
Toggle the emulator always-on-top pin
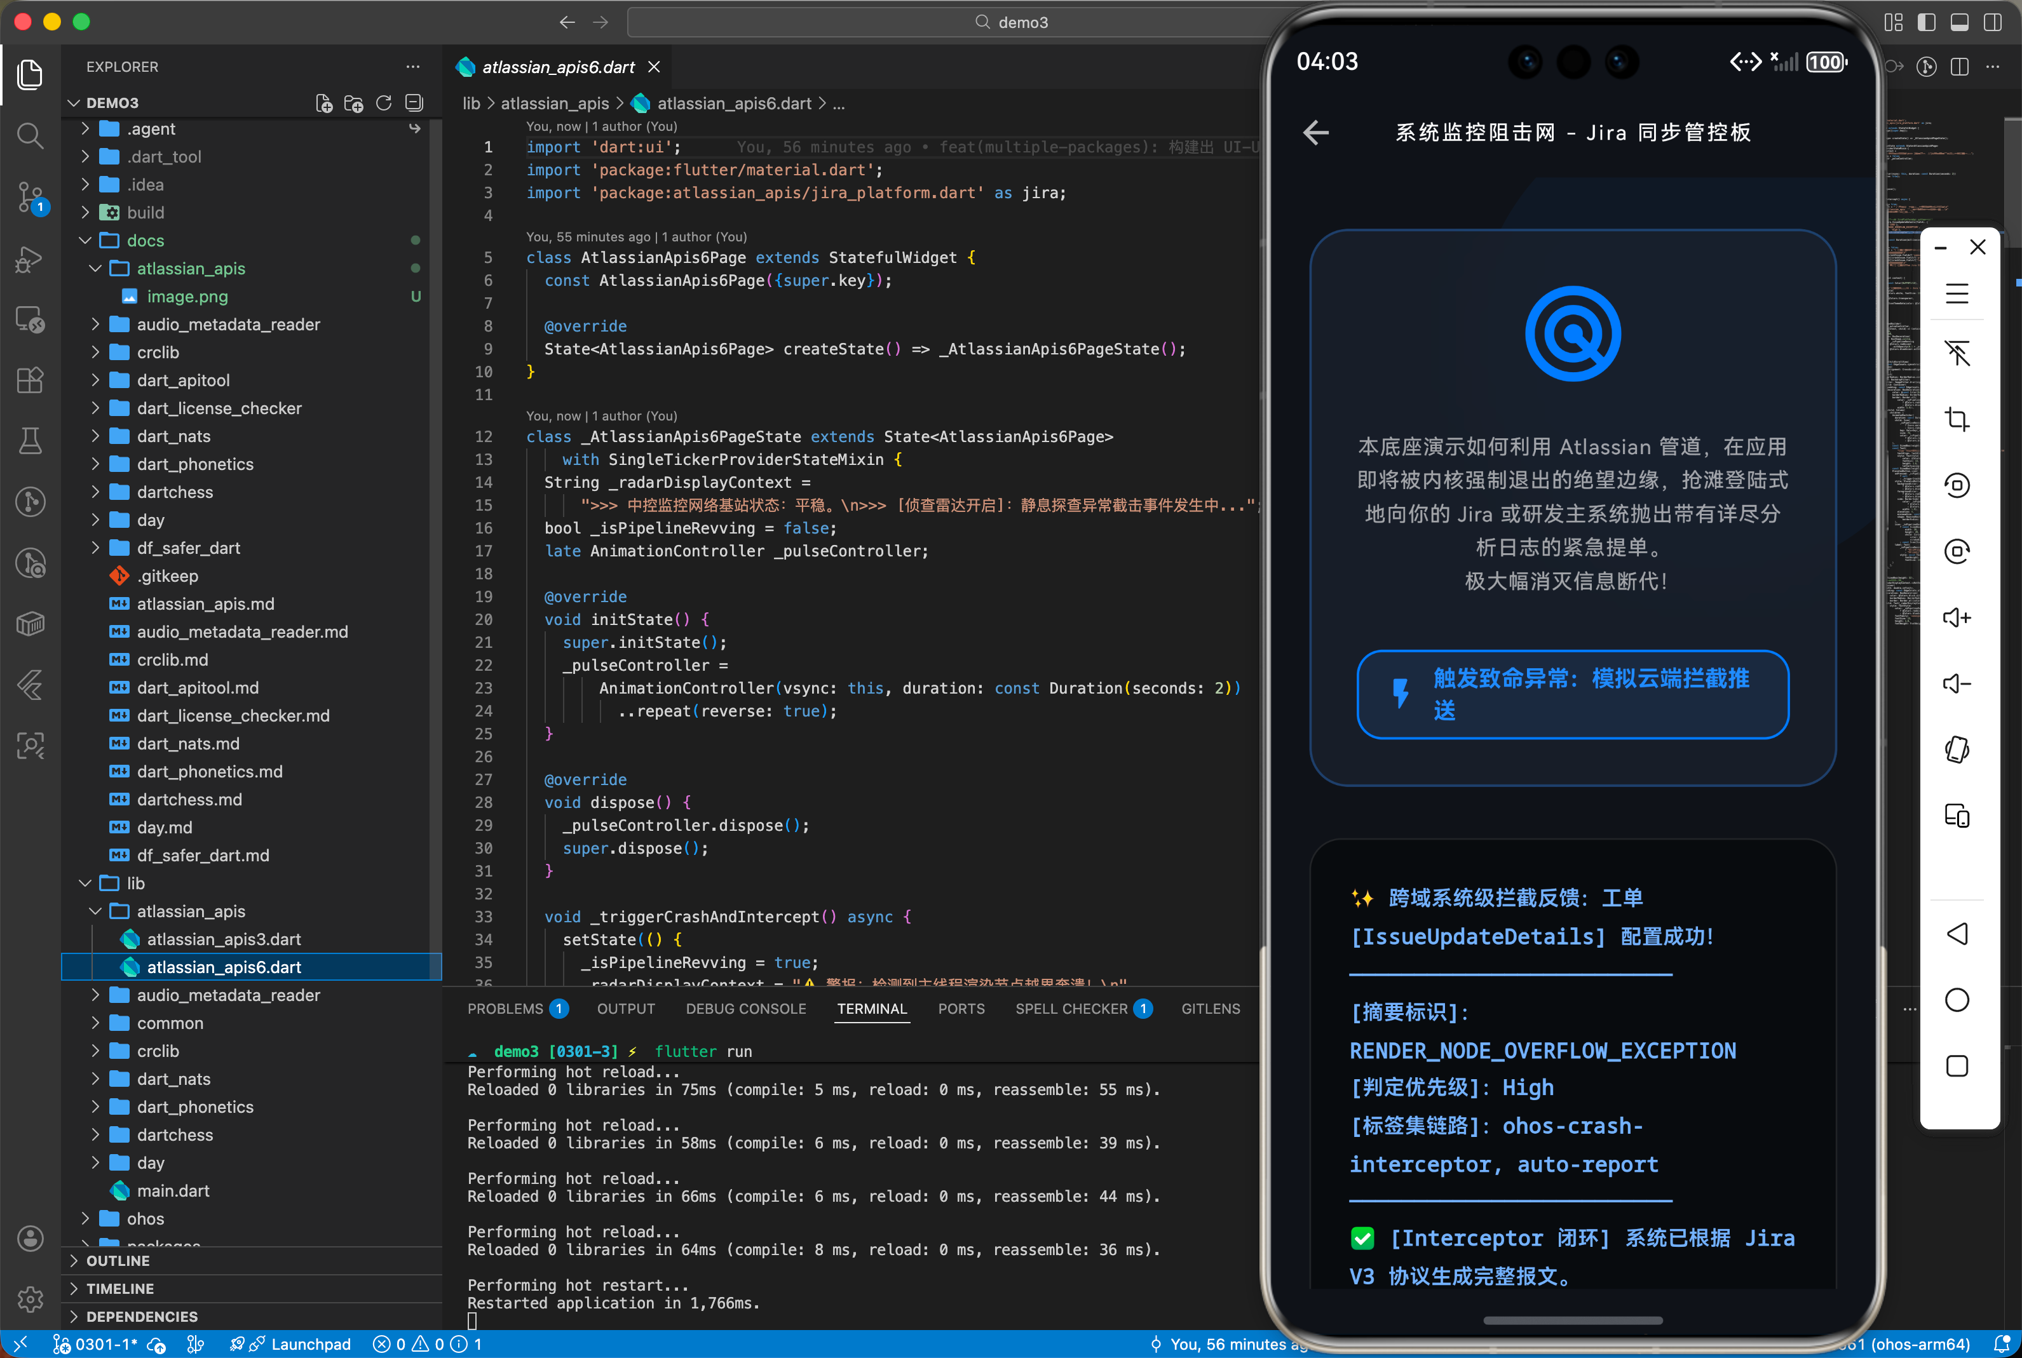tap(1957, 353)
